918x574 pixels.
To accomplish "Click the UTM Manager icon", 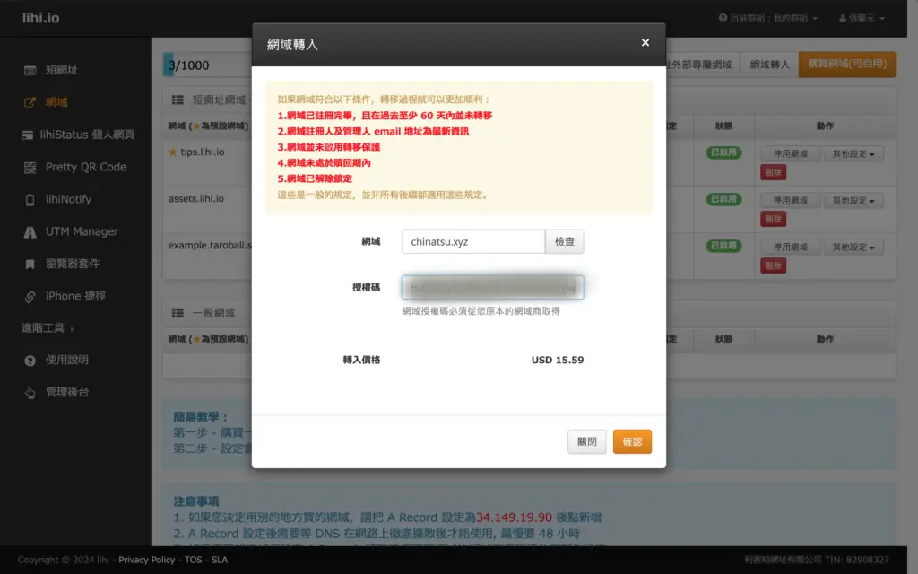I will tap(30, 231).
